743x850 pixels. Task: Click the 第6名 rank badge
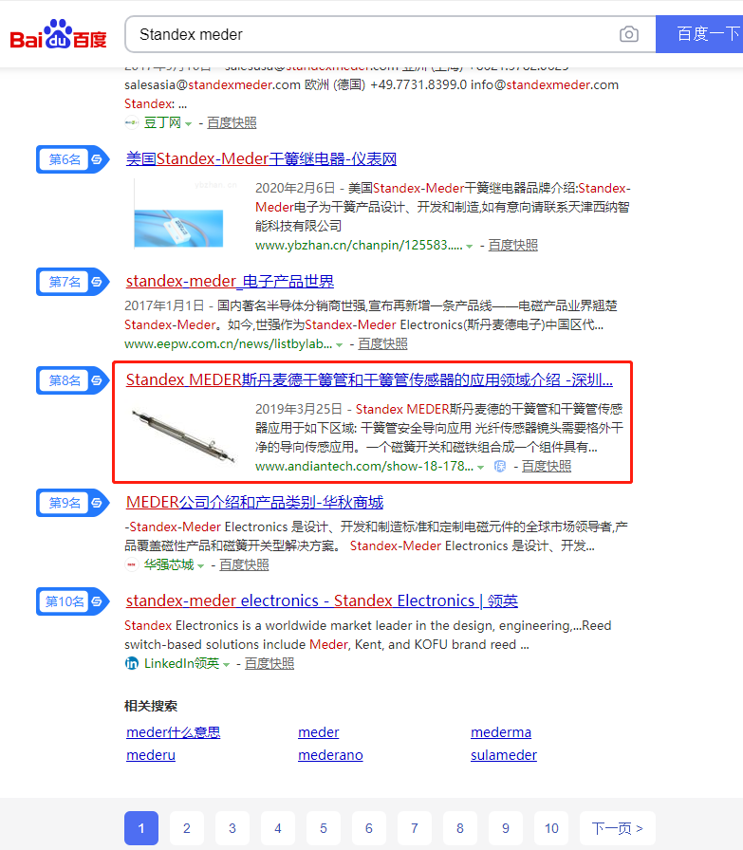click(x=73, y=159)
